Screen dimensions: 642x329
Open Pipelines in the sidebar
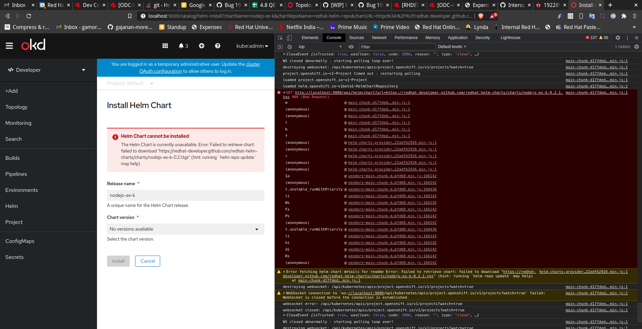(48, 174)
